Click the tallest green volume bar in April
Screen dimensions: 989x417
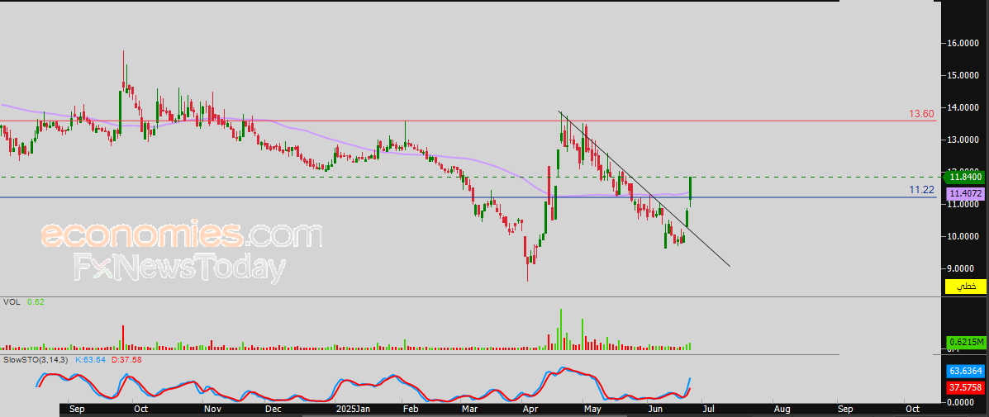tap(559, 329)
